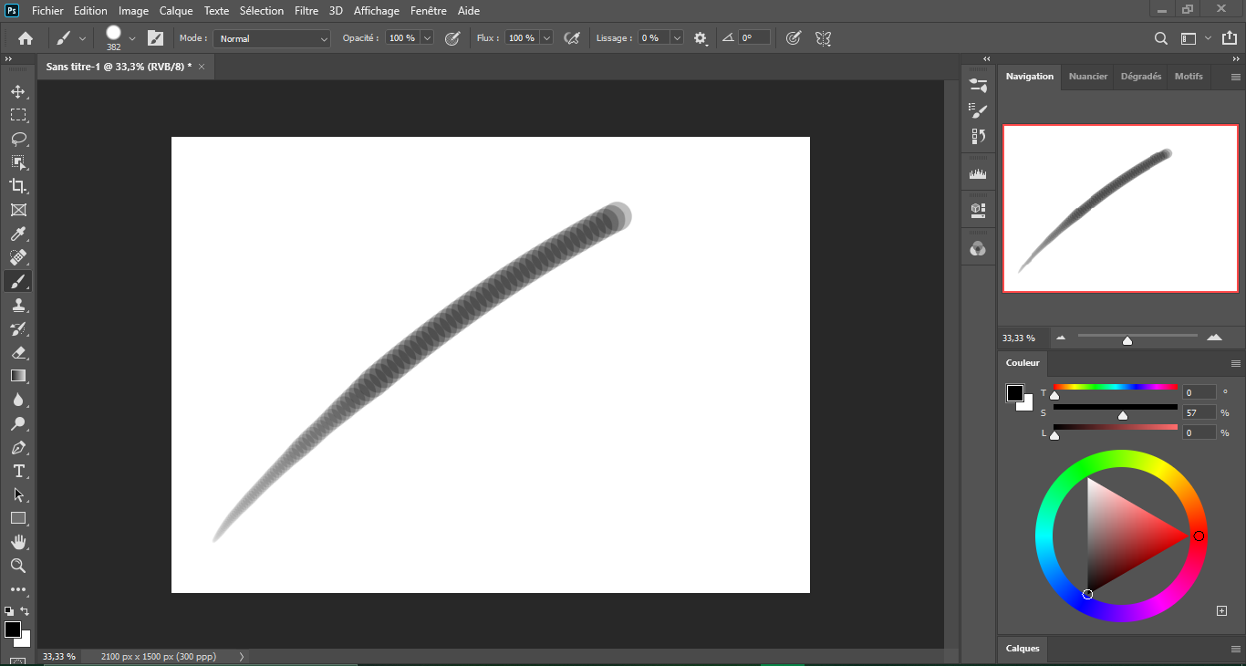Image resolution: width=1246 pixels, height=666 pixels.
Task: Select the Crop tool
Action: pyautogui.click(x=18, y=186)
